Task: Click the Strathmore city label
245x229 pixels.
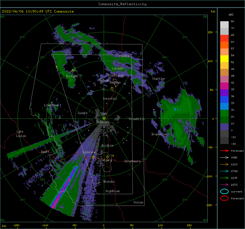Action: coord(132,161)
